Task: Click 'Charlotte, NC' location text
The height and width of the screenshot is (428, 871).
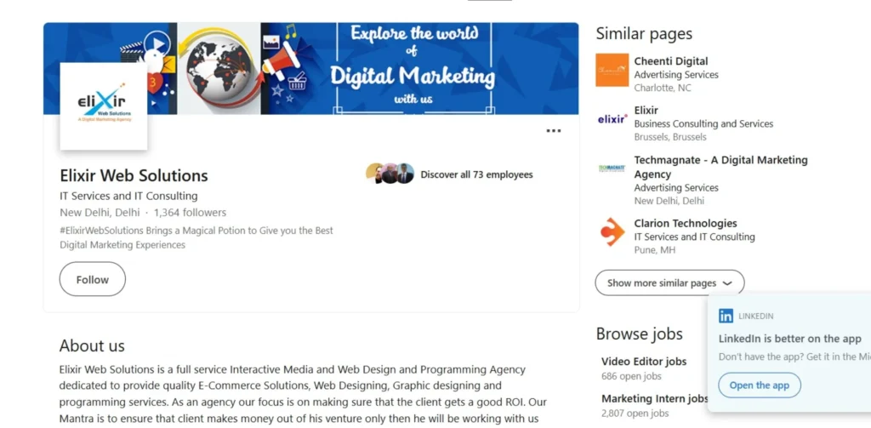Action: point(663,88)
